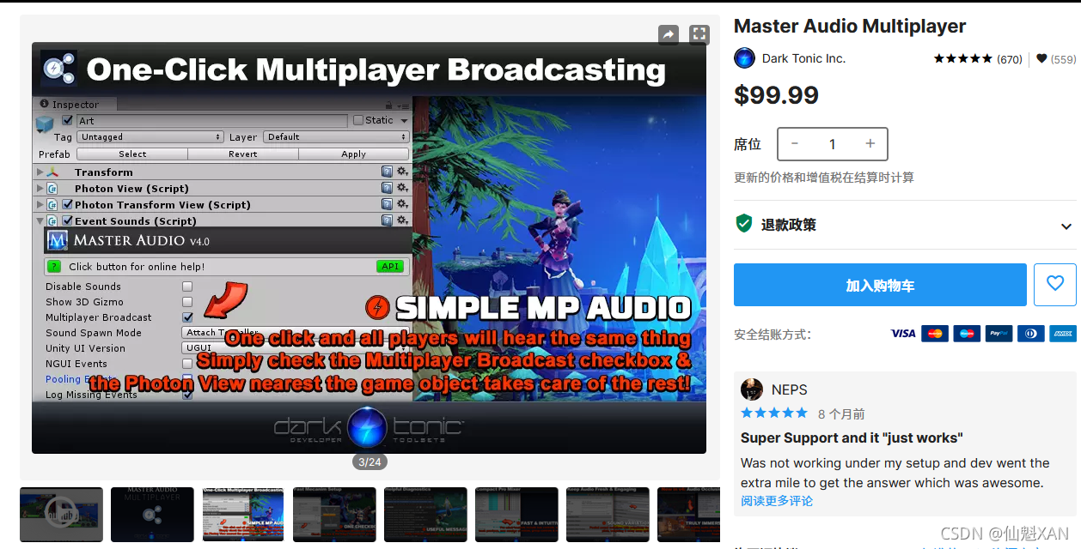Toggle the Photon Transform View (Script) checkbox

point(68,205)
